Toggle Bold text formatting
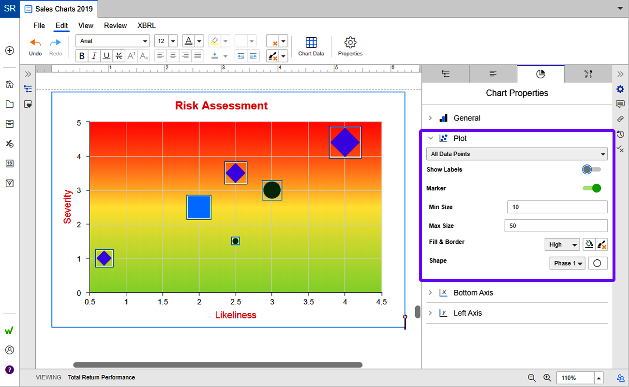Viewport: 629px width, 387px height. tap(82, 56)
